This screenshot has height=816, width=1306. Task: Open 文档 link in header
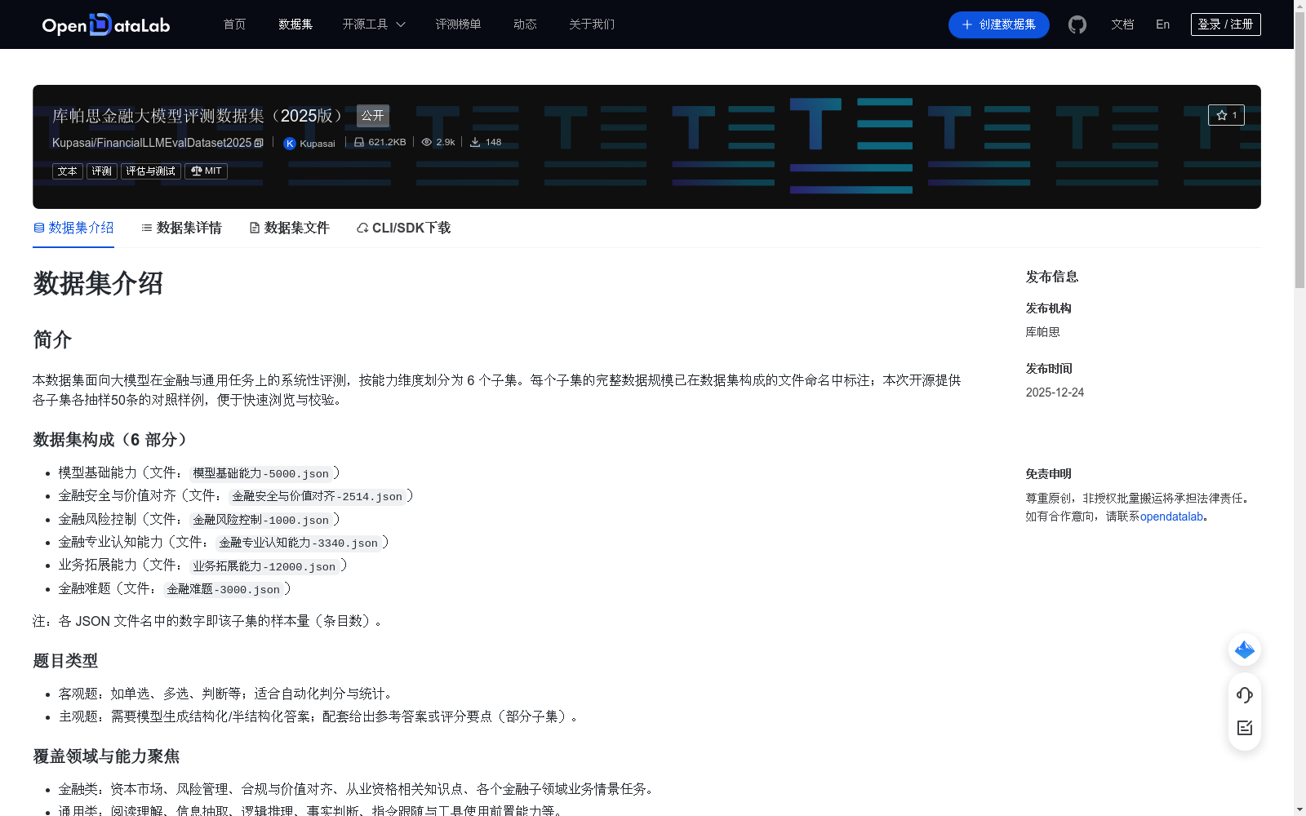tap(1122, 24)
